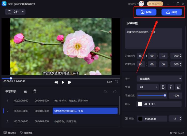Screen dimensions: 187x136
Task: Click the end time milliseconds stepper arrows
Action: [x=181, y=64]
